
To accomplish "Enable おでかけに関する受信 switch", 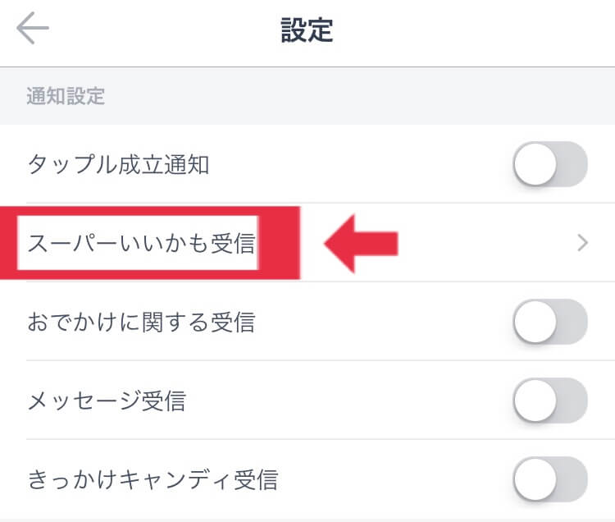I will 550,322.
